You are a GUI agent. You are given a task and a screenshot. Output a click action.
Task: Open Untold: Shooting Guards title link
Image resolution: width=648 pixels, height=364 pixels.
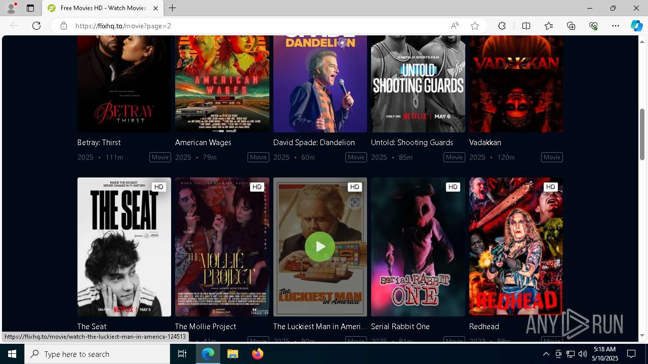[x=412, y=143]
